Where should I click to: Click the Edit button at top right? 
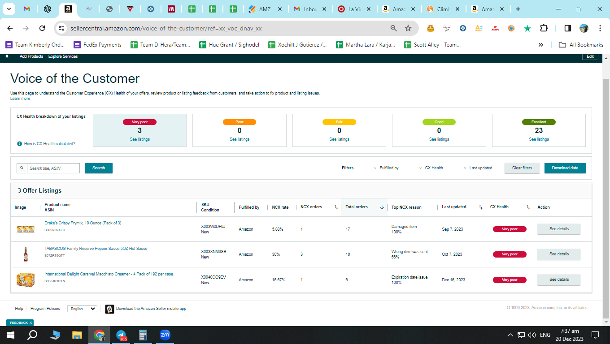pyautogui.click(x=590, y=56)
